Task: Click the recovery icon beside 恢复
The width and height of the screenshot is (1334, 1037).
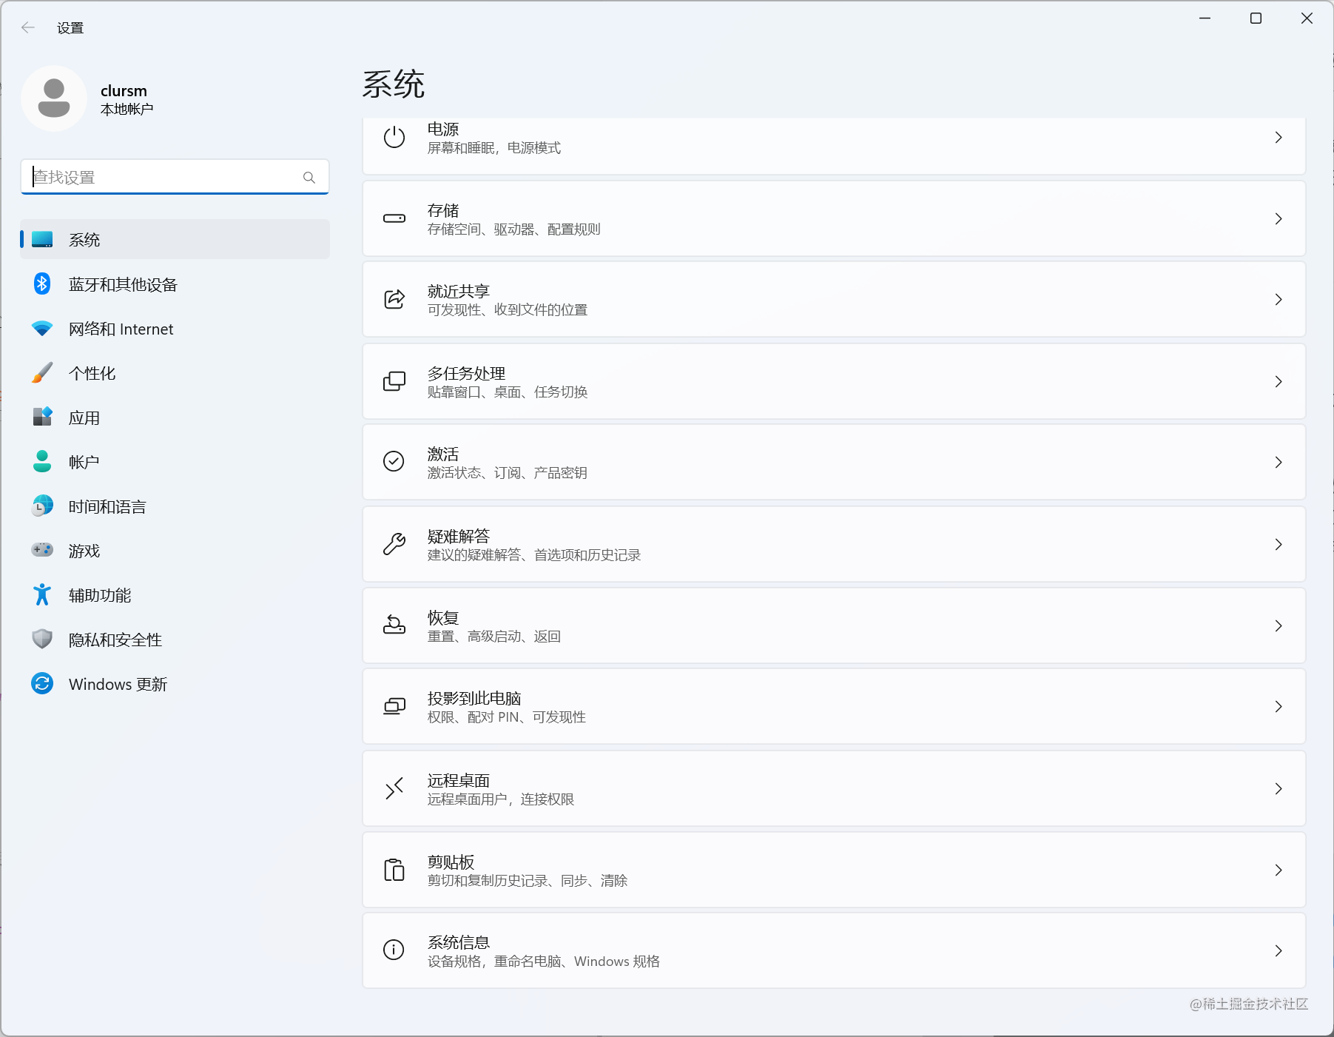Action: click(x=394, y=625)
